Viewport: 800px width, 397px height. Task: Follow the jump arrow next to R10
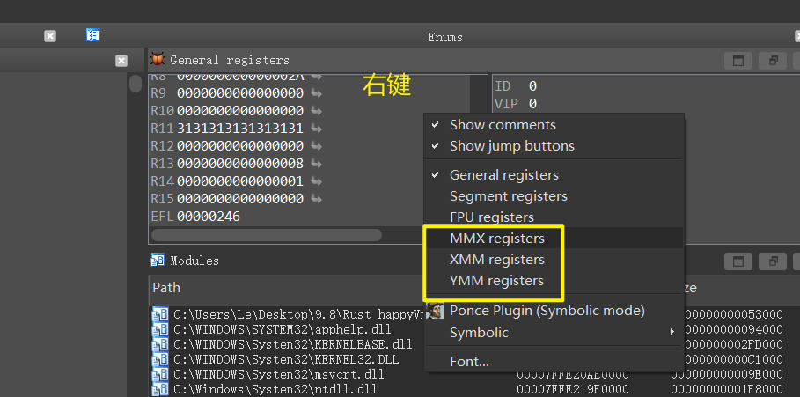point(316,111)
